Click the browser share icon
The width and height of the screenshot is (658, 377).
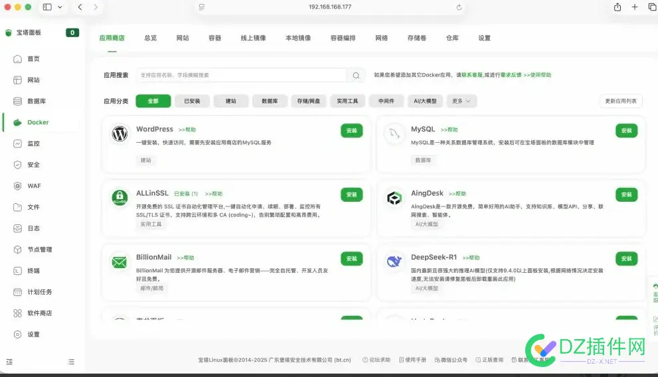(x=617, y=7)
